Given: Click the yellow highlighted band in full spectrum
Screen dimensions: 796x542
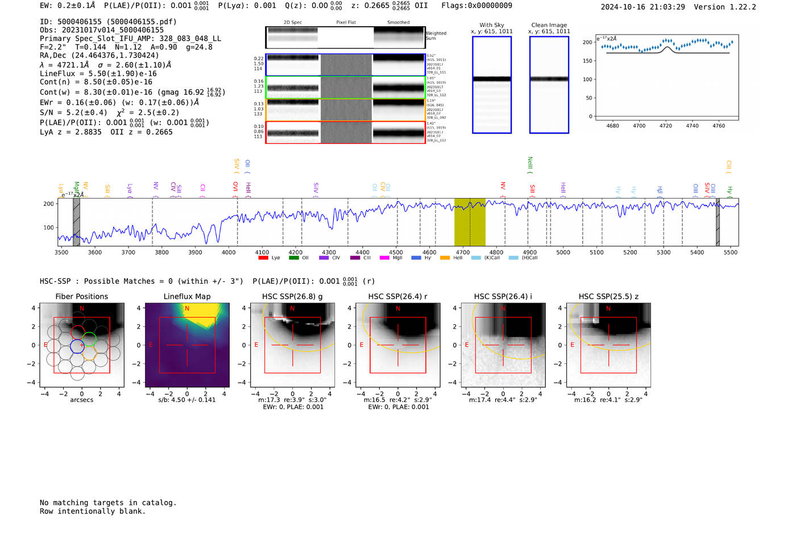Looking at the screenshot, I should [x=470, y=222].
